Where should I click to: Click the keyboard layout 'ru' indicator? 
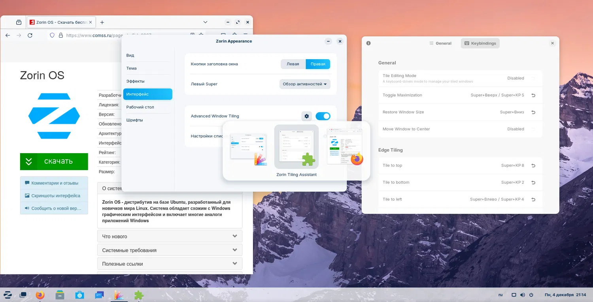coord(500,295)
